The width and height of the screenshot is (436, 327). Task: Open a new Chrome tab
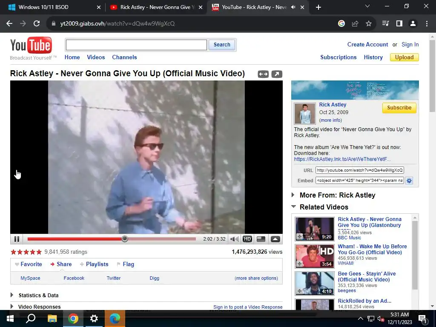click(318, 7)
